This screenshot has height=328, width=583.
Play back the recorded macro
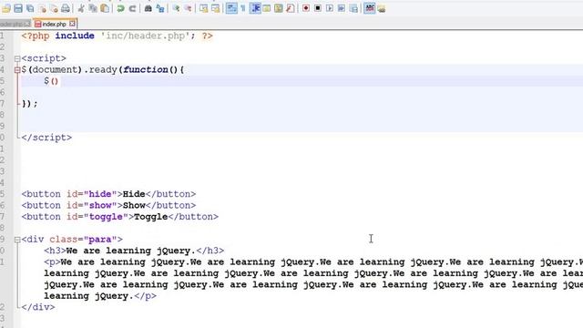330,8
